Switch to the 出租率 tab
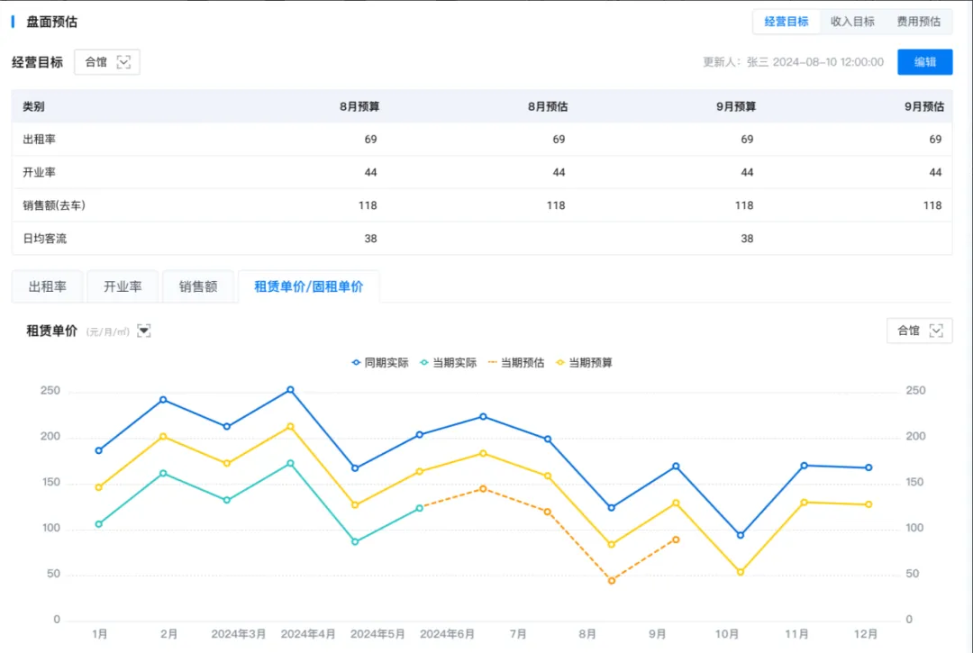973x653 pixels. pyautogui.click(x=47, y=286)
